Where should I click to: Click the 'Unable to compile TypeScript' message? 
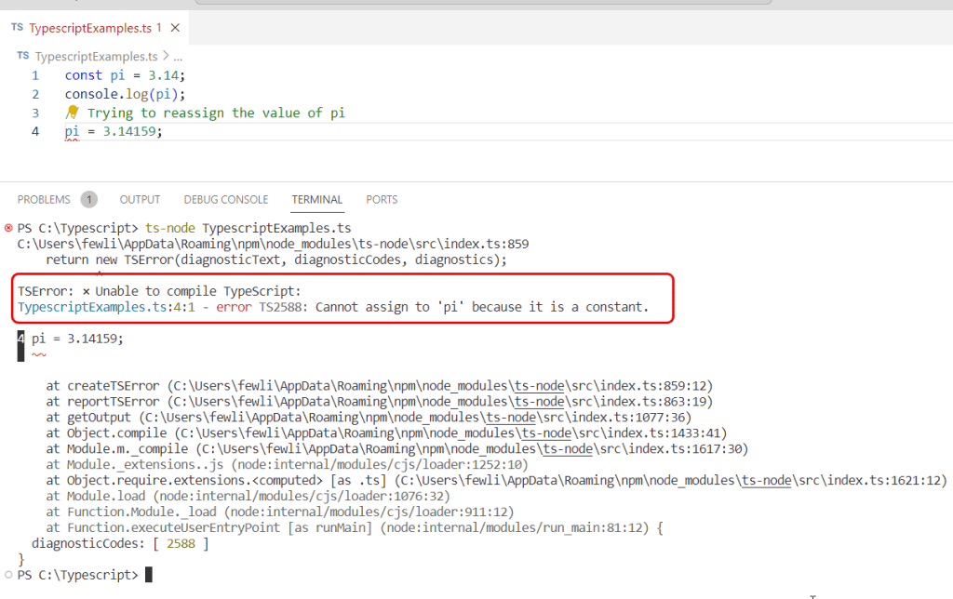click(197, 292)
